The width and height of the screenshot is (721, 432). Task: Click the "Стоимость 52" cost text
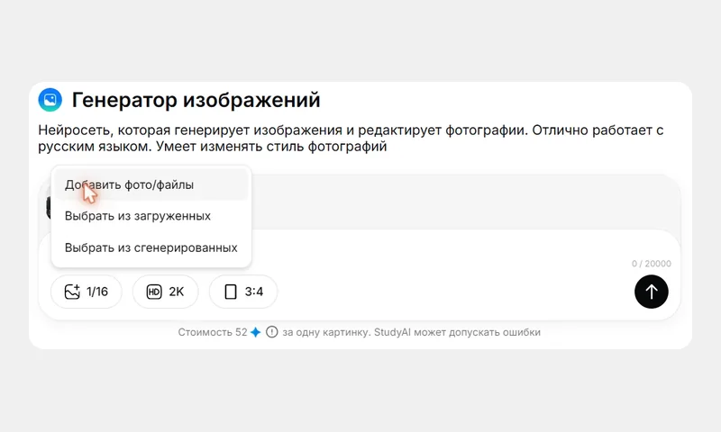coord(213,332)
